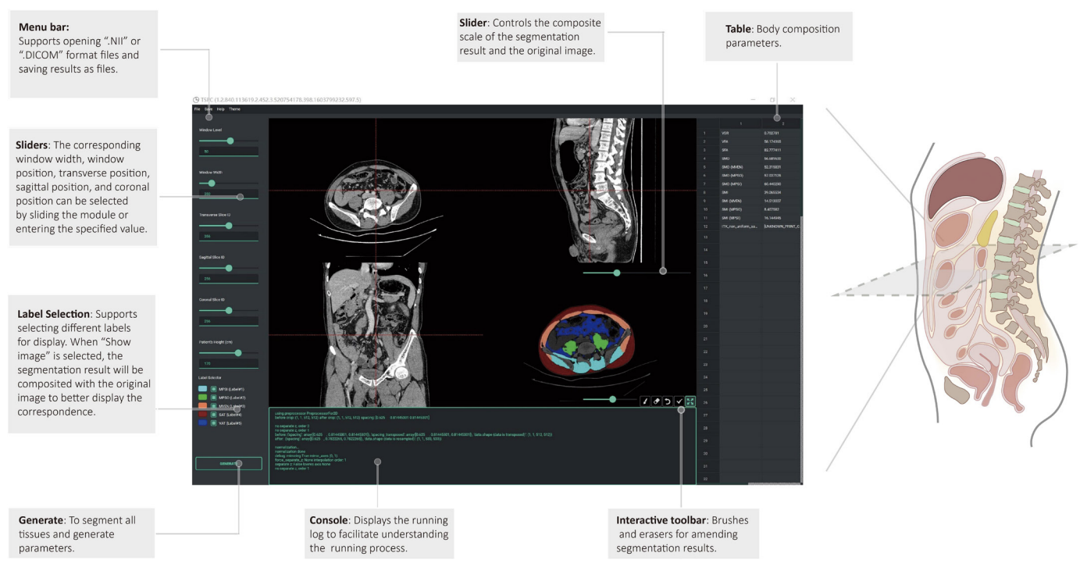Screen dimensions: 1087x567
Task: Click the undo arrow icon in the toolbar
Action: click(668, 401)
